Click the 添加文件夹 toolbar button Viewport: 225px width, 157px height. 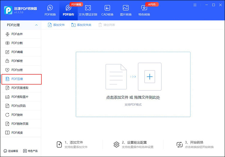pyautogui.click(x=81, y=25)
